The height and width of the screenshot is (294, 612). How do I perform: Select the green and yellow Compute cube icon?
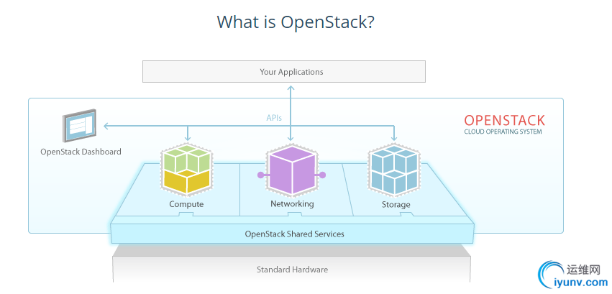(187, 170)
